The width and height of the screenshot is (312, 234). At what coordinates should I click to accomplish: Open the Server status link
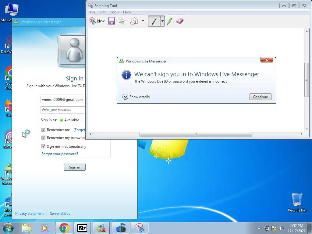click(x=60, y=214)
